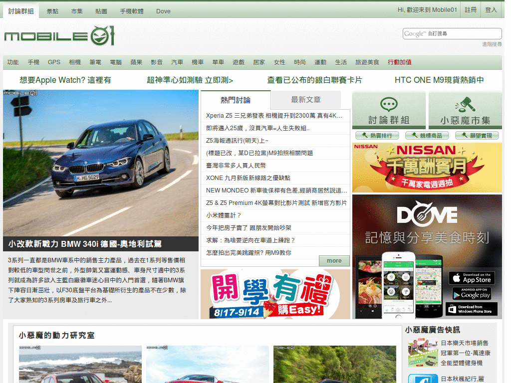Open the 市集 top tab

pos(77,11)
